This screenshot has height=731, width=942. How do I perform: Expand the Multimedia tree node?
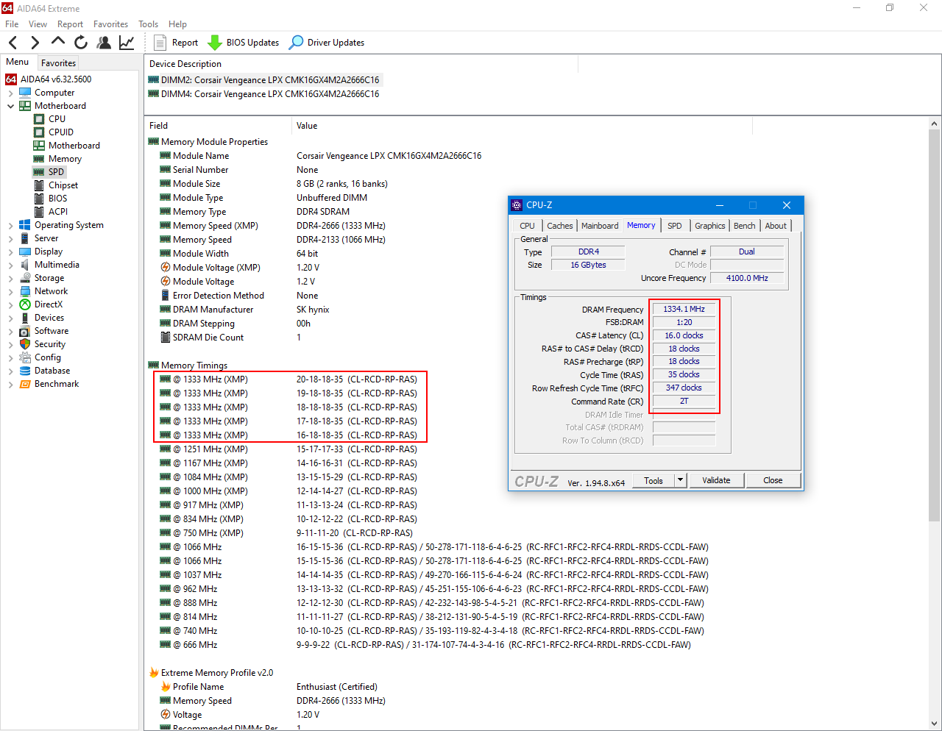10,265
